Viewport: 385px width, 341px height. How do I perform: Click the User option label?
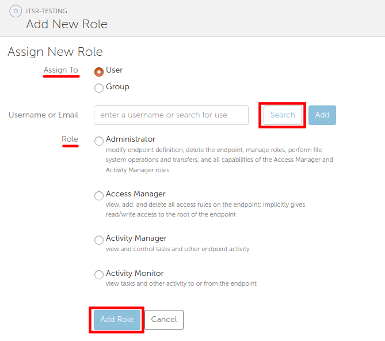point(115,70)
